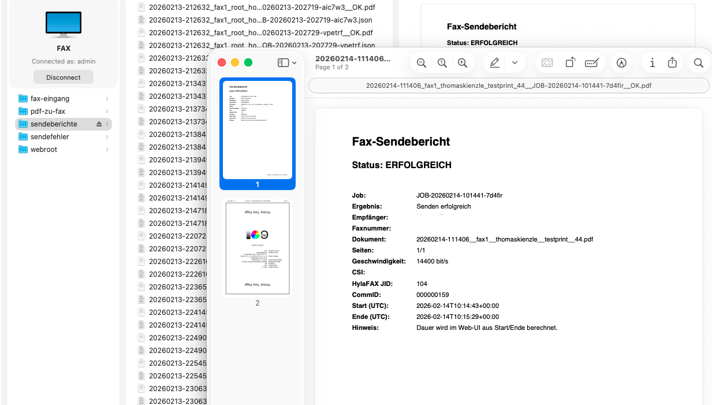Image resolution: width=712 pixels, height=405 pixels.
Task: Share the PDF via share icon
Action: click(x=672, y=63)
